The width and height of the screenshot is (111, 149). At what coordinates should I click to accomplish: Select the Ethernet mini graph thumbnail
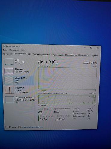[9, 90]
